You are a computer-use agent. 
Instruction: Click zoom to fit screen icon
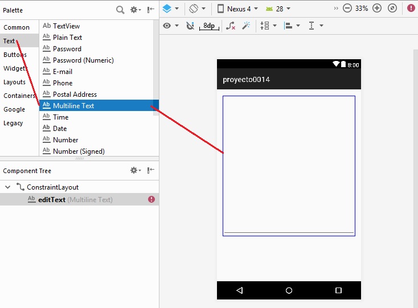pos(392,9)
